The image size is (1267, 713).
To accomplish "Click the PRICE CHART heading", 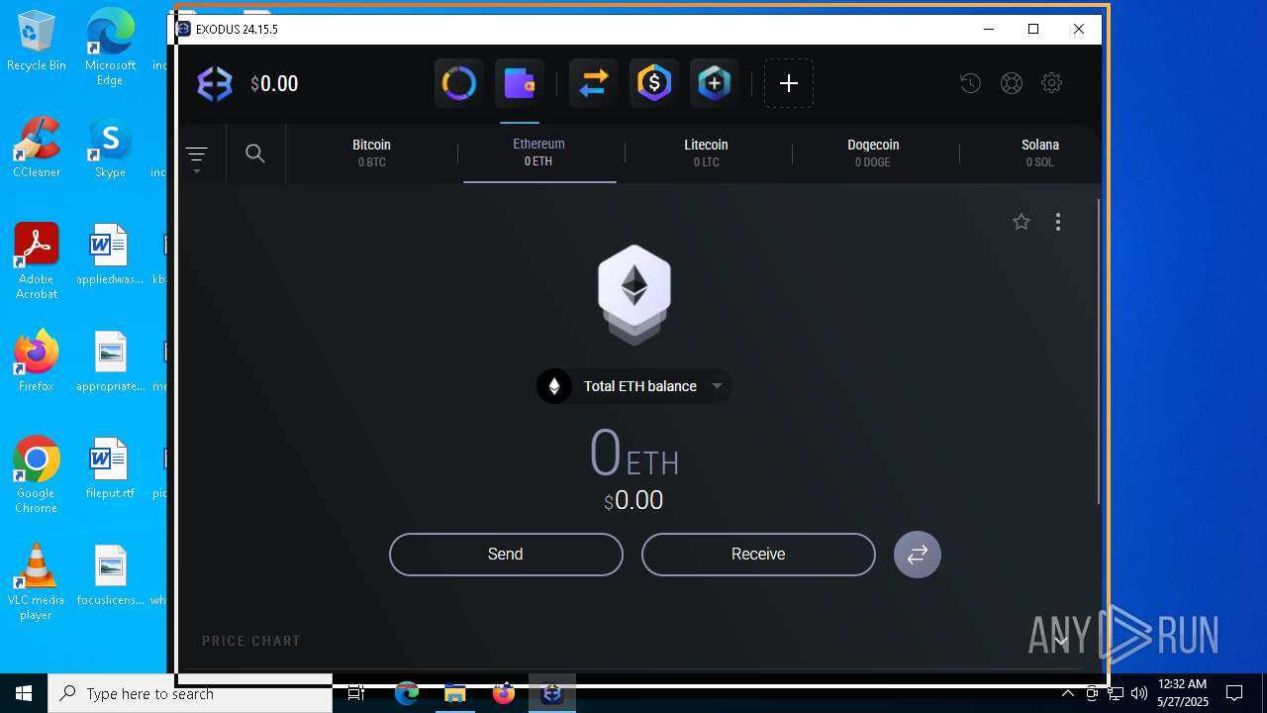I will tap(251, 641).
